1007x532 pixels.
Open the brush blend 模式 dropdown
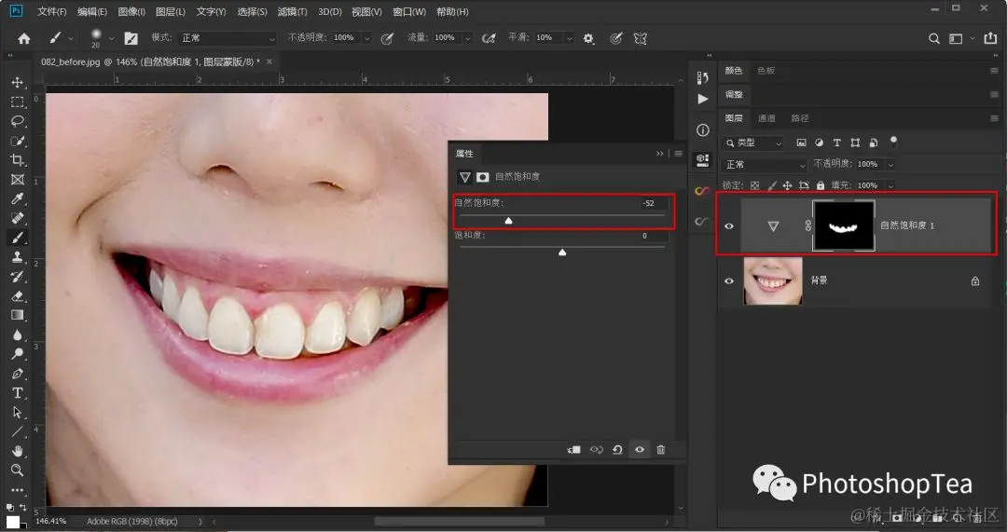[228, 38]
